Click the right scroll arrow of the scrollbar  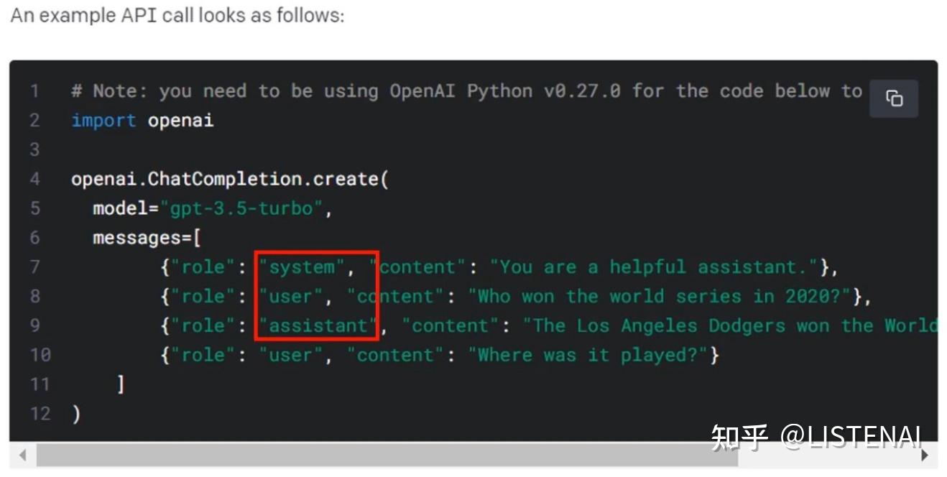[x=925, y=455]
